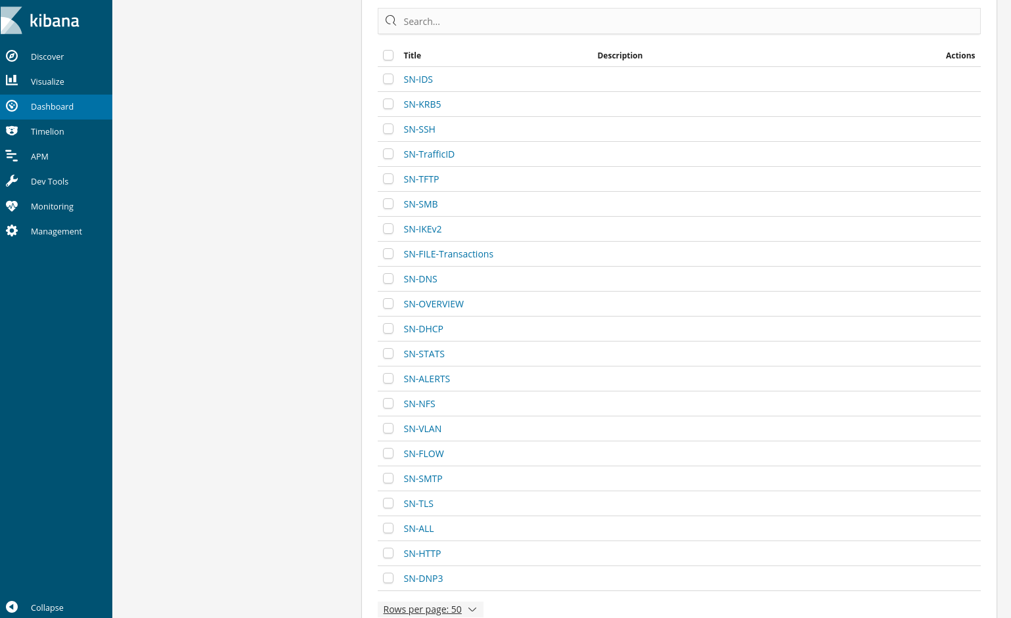Open the SN-SMB dashboard

[x=420, y=204]
